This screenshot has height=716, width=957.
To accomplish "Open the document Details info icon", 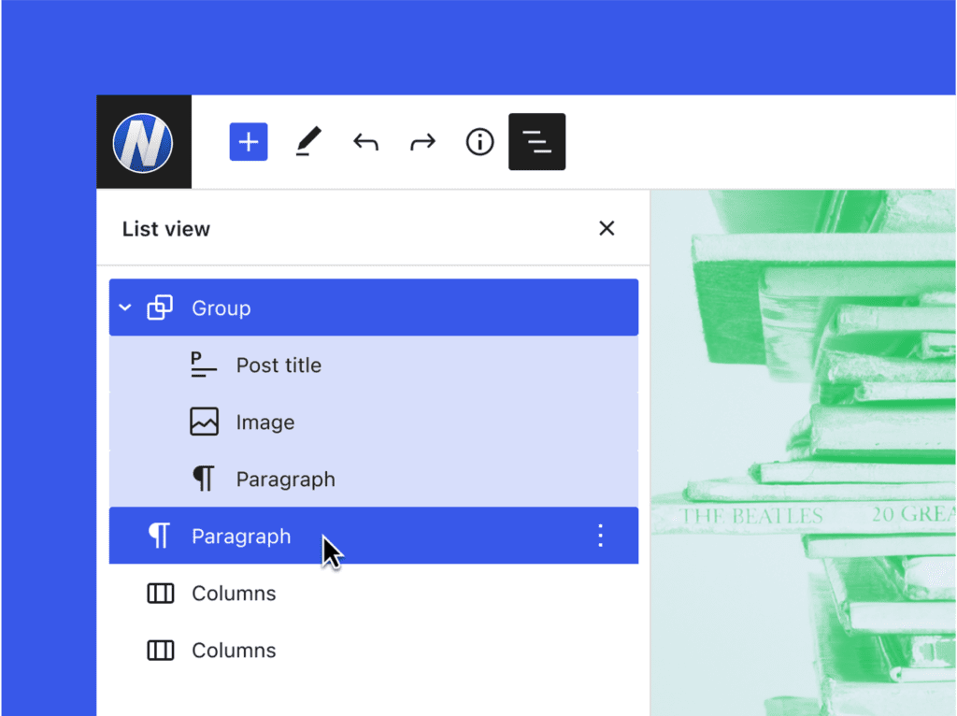I will click(479, 142).
